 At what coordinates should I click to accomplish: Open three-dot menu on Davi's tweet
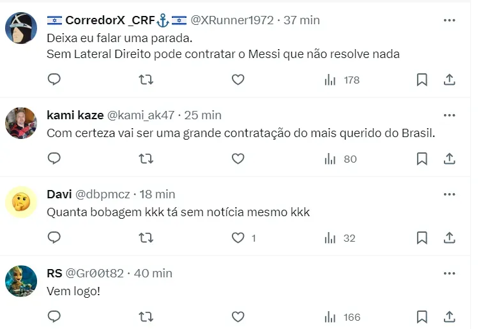click(449, 194)
